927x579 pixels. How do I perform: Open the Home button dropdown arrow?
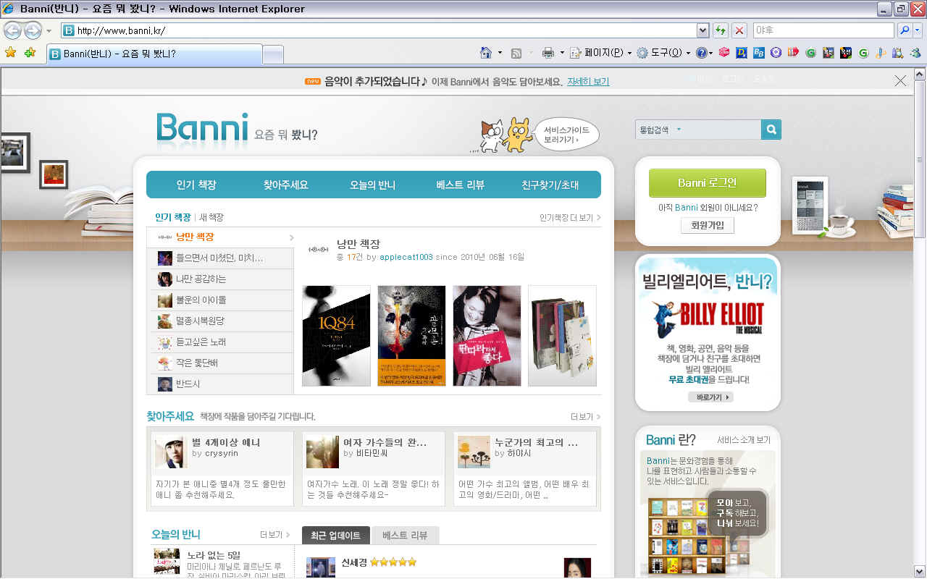[x=500, y=53]
